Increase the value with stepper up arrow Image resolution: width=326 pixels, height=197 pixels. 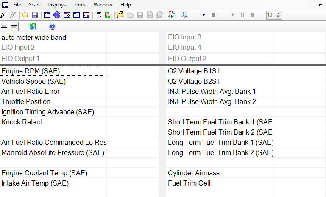click(278, 13)
